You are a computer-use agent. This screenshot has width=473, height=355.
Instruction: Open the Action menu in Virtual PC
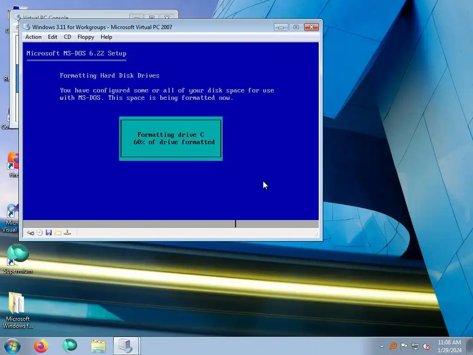pos(33,37)
